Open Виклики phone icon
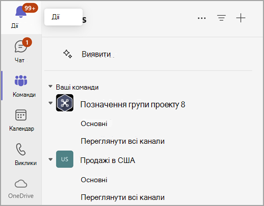Screen dimensions: 264x206 (x=21, y=149)
